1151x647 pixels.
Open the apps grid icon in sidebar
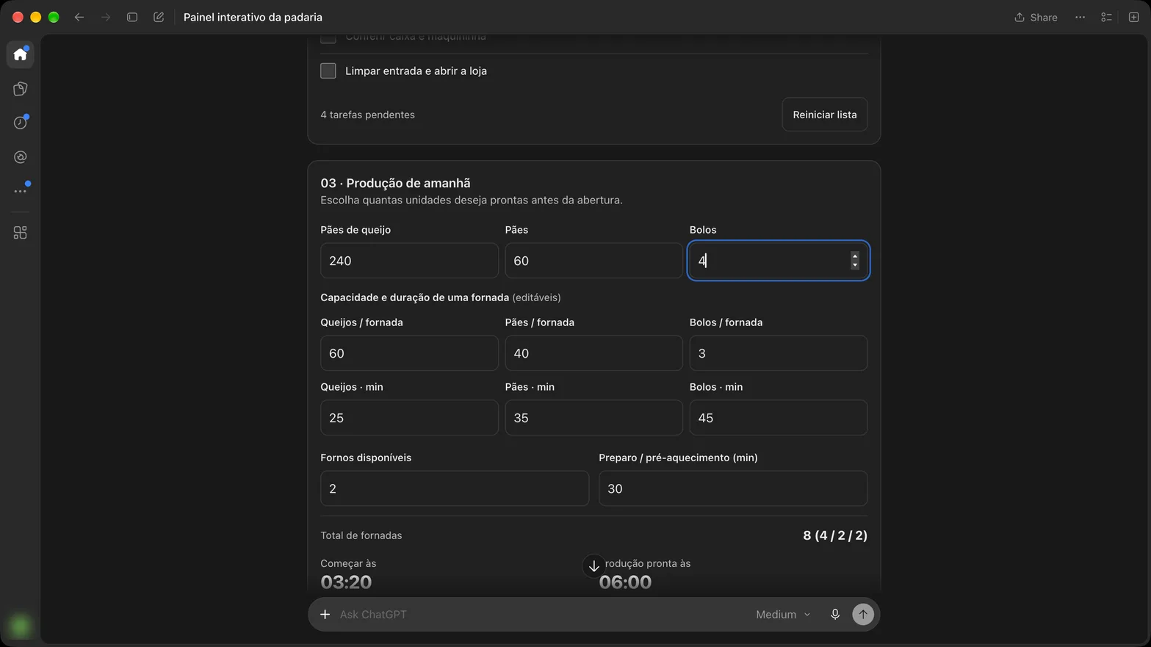click(20, 233)
